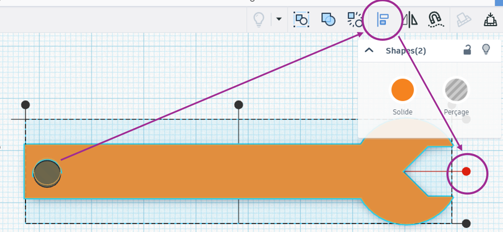Screen dimensions: 503x232
Task: Click the Ungroup icon with scattered shapes
Action: click(355, 19)
